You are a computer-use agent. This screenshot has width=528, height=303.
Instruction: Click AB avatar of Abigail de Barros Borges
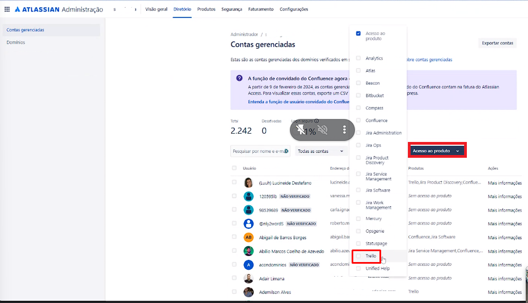click(248, 237)
